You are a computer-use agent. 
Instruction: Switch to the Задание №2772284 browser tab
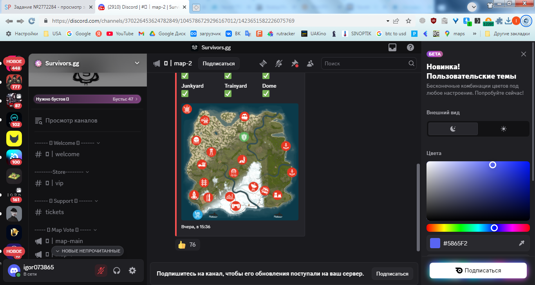(x=48, y=7)
